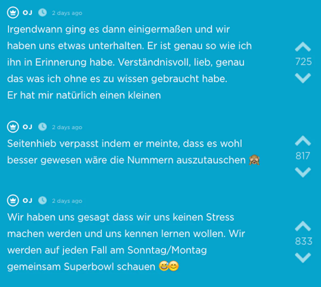Click the clock icon on the Seitenhieb post
Viewport: 321px width, 287px height.
(43, 127)
